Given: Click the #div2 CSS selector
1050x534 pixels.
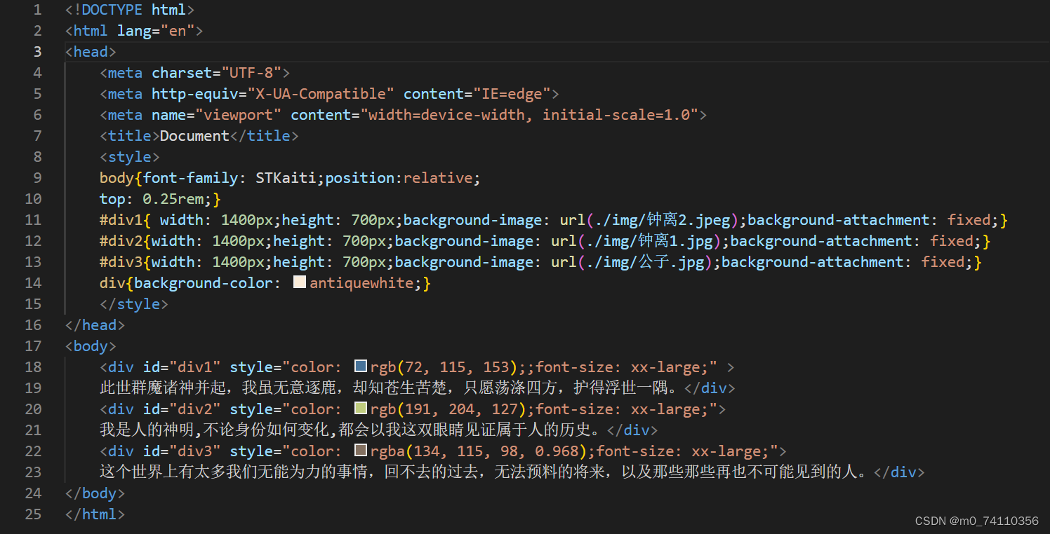Looking at the screenshot, I should (121, 241).
